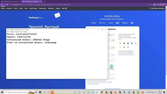Open Авто in the Rambler top bar
167x94 pixels.
coord(26,8)
